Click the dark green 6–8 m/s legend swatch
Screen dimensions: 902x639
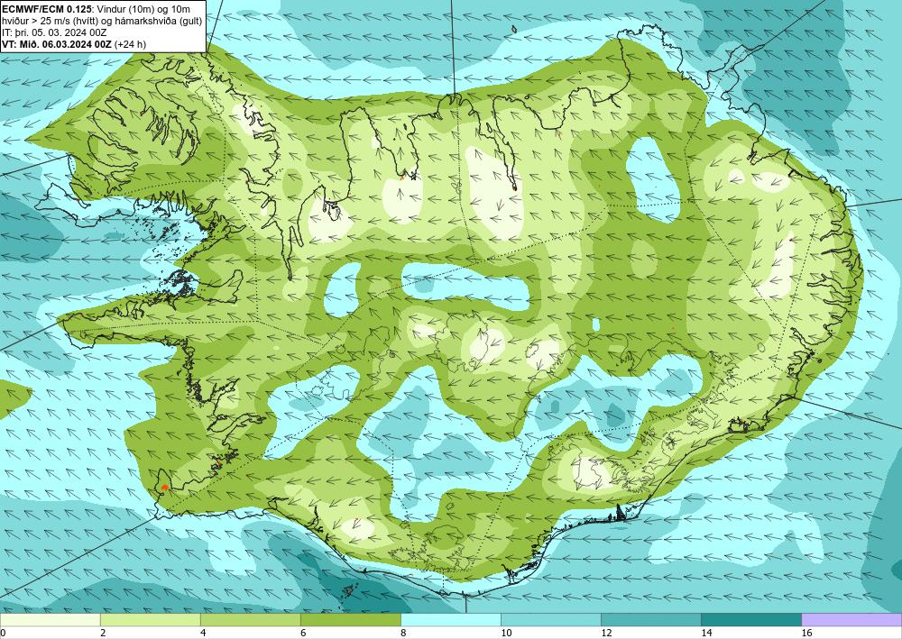tap(350, 619)
